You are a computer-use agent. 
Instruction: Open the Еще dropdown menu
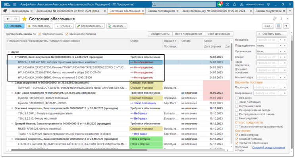pos(268,26)
